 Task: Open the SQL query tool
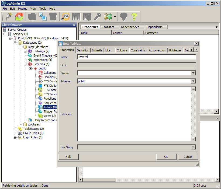click(65, 17)
